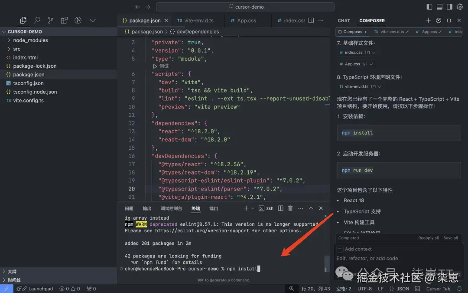
Task: Change file encoding UTF-8
Action: (364, 289)
